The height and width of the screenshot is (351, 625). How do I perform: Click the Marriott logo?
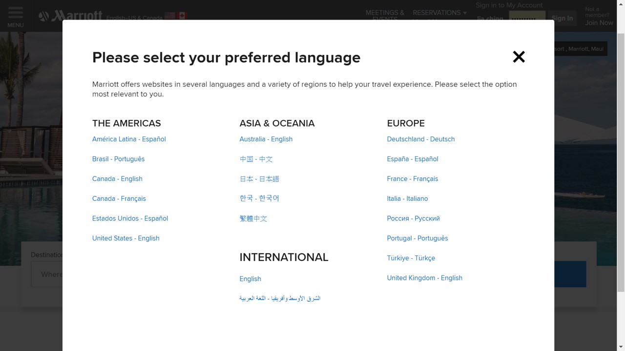71,15
